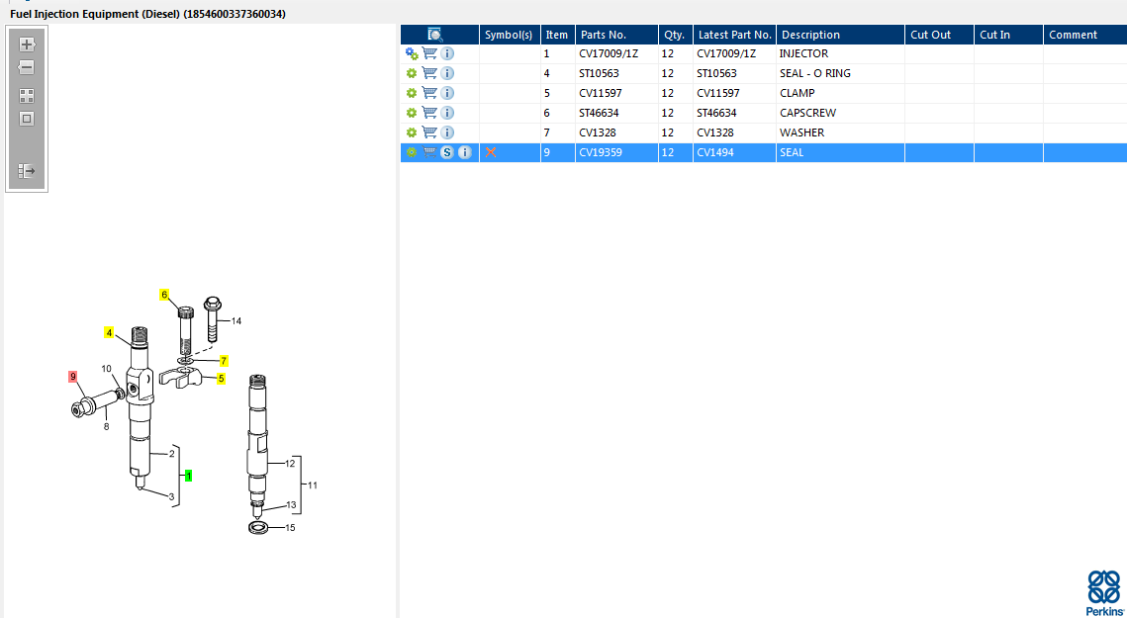Click the list export arrow icon
Viewport: 1127px width, 618px height.
[27, 171]
